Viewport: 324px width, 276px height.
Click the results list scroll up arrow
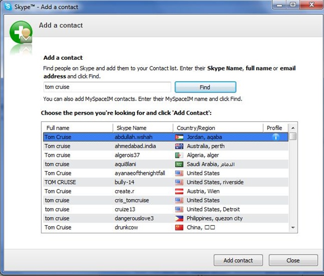pos(293,128)
